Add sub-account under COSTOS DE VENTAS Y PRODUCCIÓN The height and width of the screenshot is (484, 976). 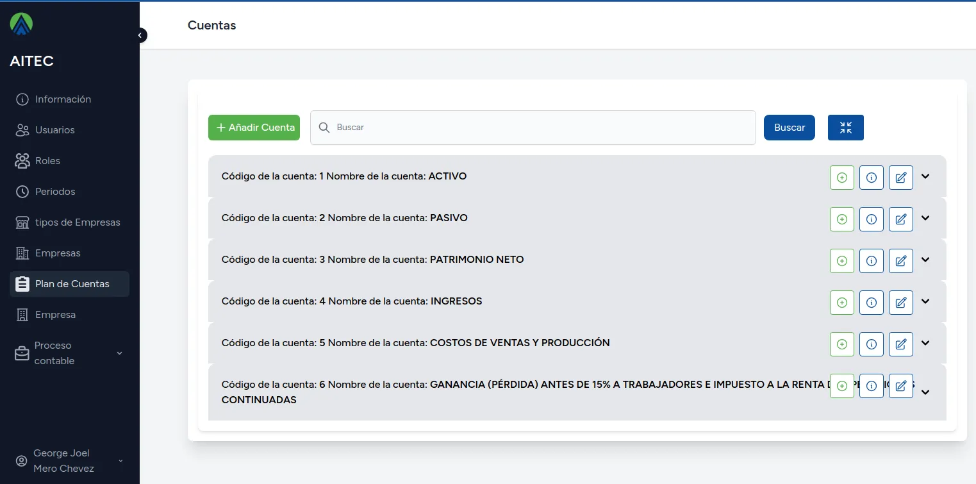842,344
